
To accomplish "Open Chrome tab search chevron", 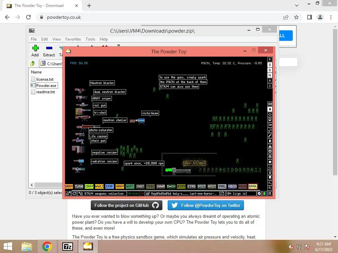I will pos(297,6).
